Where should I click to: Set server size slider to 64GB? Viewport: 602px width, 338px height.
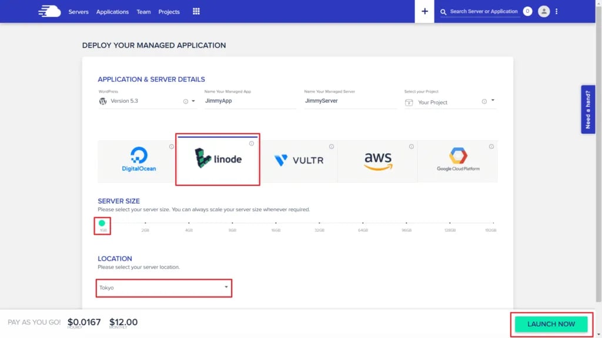(x=363, y=223)
